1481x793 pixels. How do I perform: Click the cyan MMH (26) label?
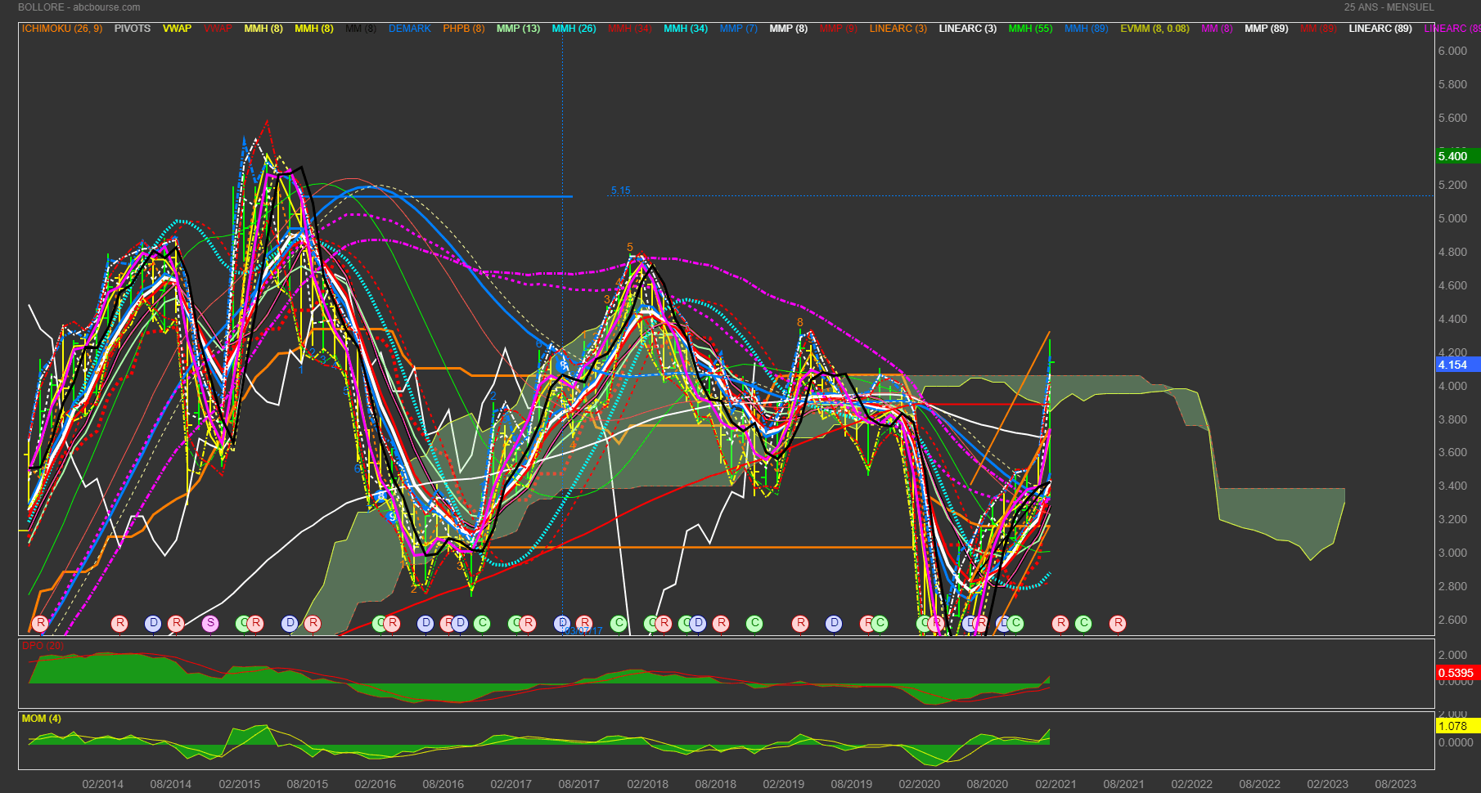point(574,29)
